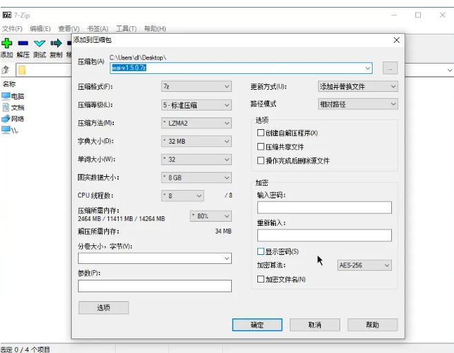This screenshot has height=353, width=454.
Task: Open the 更新方式 dropdown
Action: pyautogui.click(x=358, y=86)
